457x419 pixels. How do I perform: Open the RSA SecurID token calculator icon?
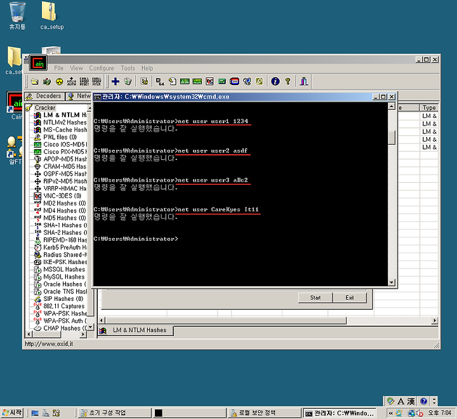click(x=234, y=82)
